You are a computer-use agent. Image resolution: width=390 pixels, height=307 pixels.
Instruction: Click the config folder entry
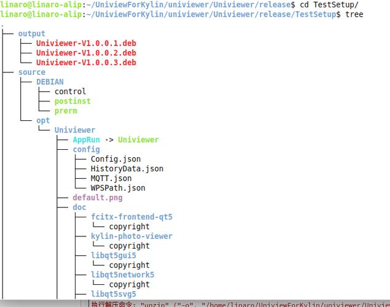(x=87, y=149)
